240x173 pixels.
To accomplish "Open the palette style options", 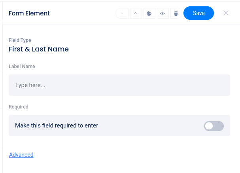I will click(x=149, y=13).
